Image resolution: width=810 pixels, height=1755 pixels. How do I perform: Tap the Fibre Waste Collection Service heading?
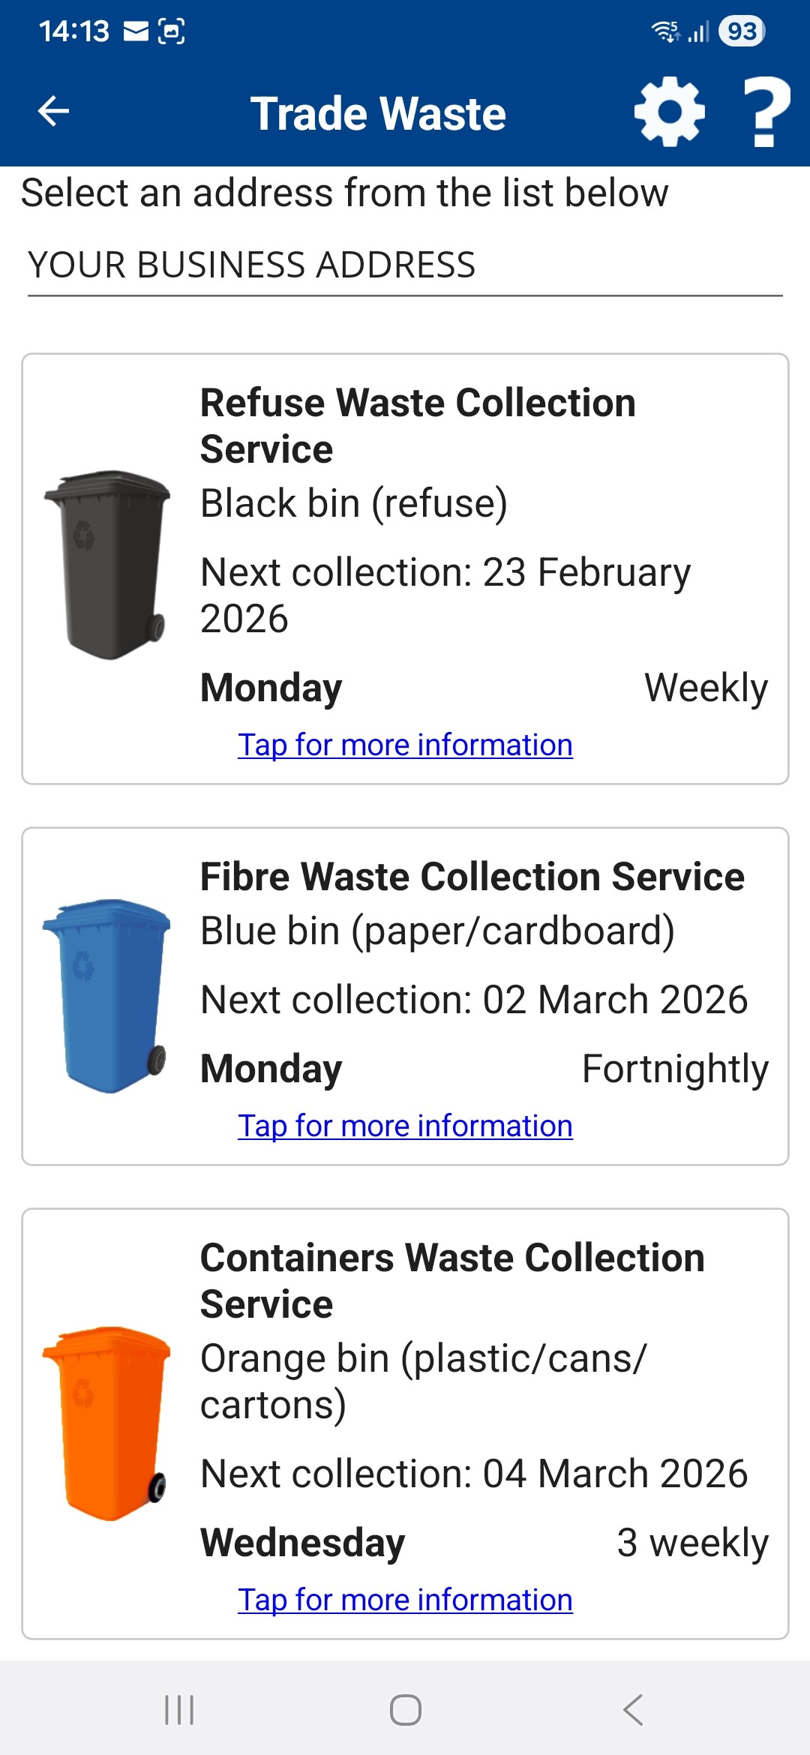(472, 877)
